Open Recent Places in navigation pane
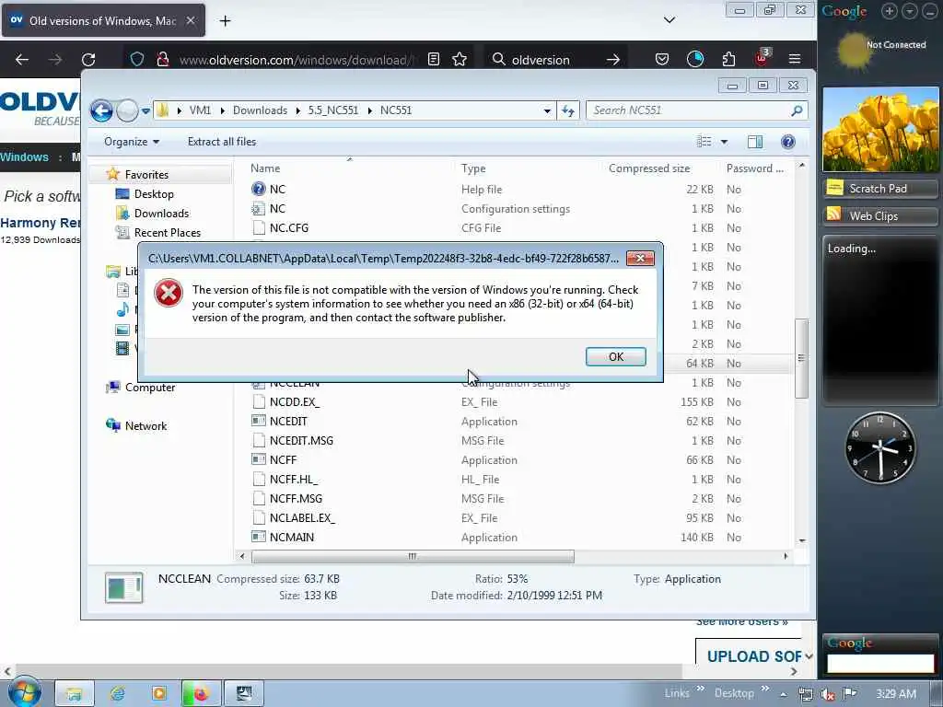 (x=168, y=232)
